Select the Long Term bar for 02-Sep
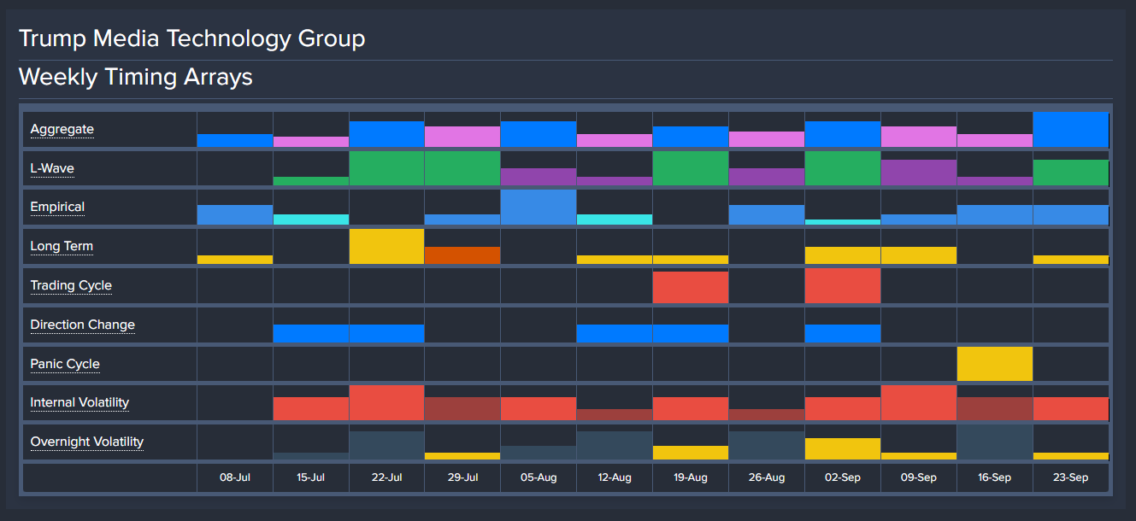 (x=843, y=255)
